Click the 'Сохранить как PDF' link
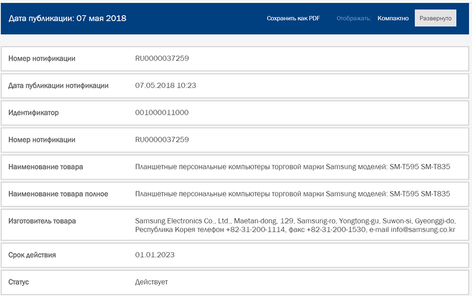The height and width of the screenshot is (296, 472). [293, 19]
